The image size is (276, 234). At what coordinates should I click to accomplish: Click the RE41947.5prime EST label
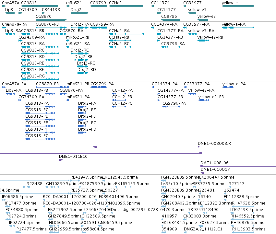[x=86, y=177]
